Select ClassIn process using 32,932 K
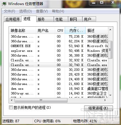The height and width of the screenshot is (125, 121). point(59,60)
